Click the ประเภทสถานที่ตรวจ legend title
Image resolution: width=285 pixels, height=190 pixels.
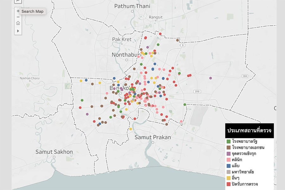tap(249, 130)
